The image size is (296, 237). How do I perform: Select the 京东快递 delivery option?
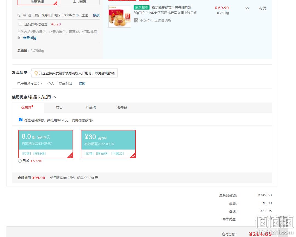point(38,2)
